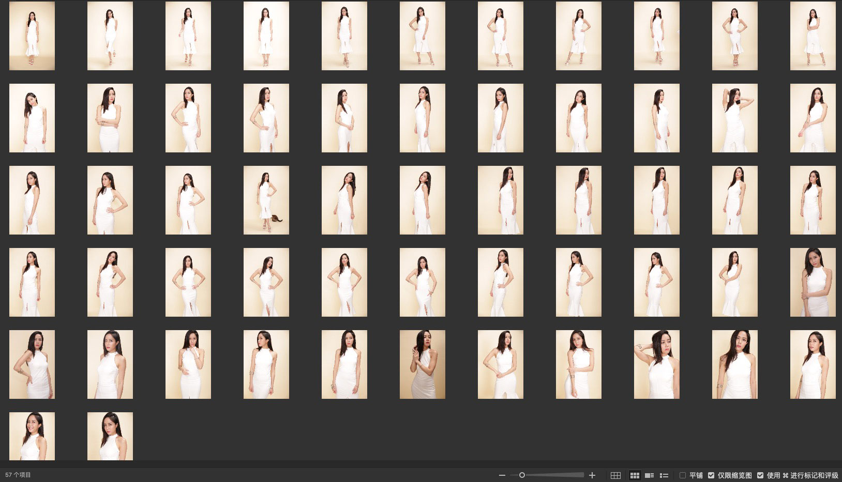Click the lock thumbnail grid icon
The width and height of the screenshot is (842, 482).
pos(615,475)
